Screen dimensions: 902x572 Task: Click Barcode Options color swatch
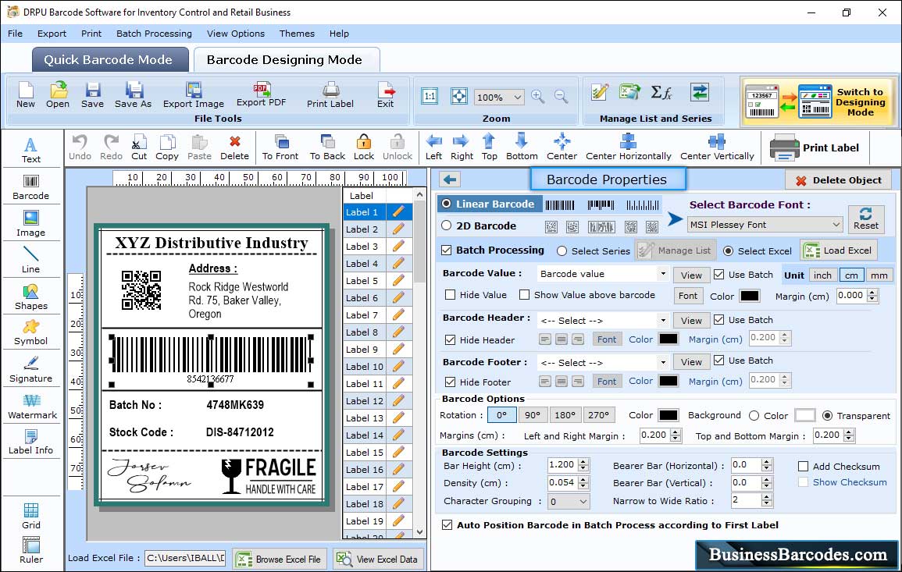668,415
